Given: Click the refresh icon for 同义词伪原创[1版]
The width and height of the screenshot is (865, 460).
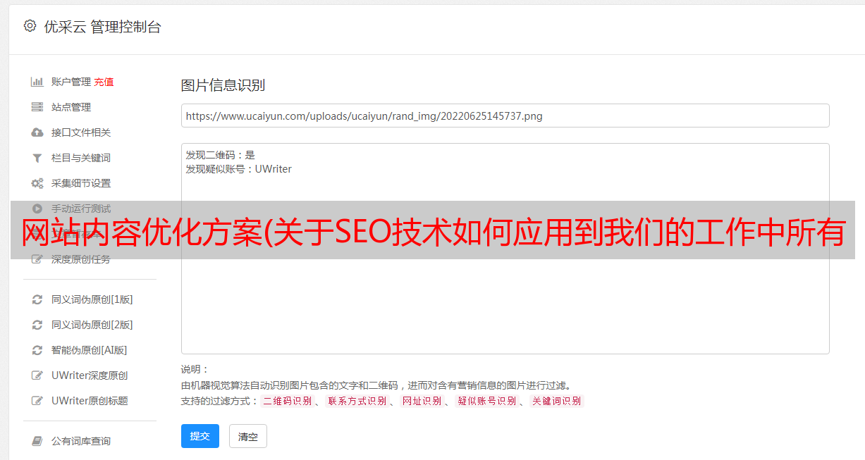Looking at the screenshot, I should point(37,299).
